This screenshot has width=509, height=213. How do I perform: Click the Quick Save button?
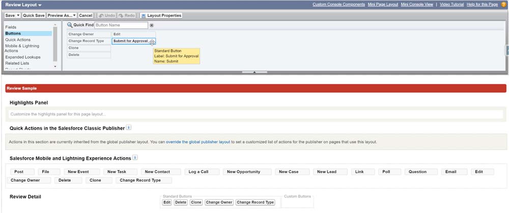click(34, 16)
